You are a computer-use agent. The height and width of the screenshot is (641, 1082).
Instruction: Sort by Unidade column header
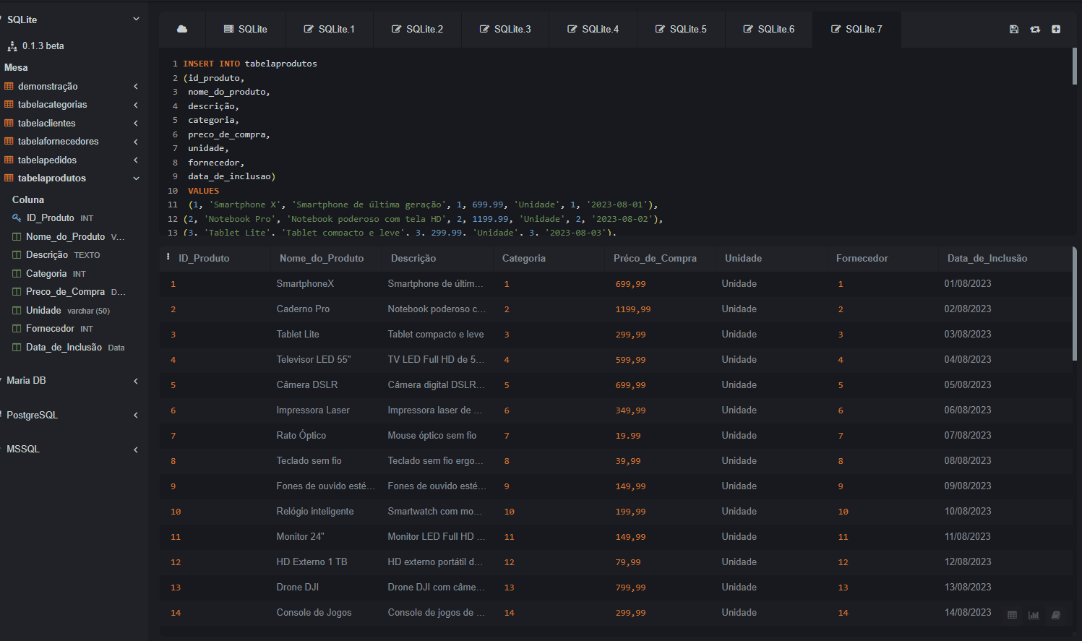pos(743,258)
